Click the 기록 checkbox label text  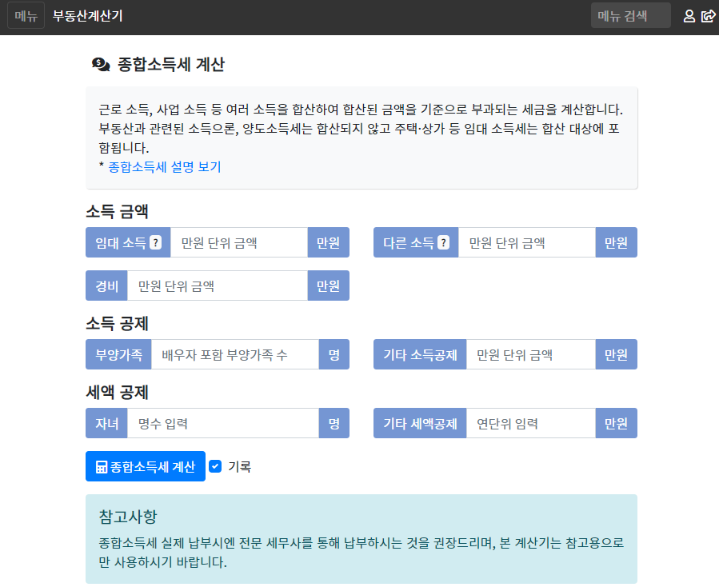pyautogui.click(x=239, y=467)
